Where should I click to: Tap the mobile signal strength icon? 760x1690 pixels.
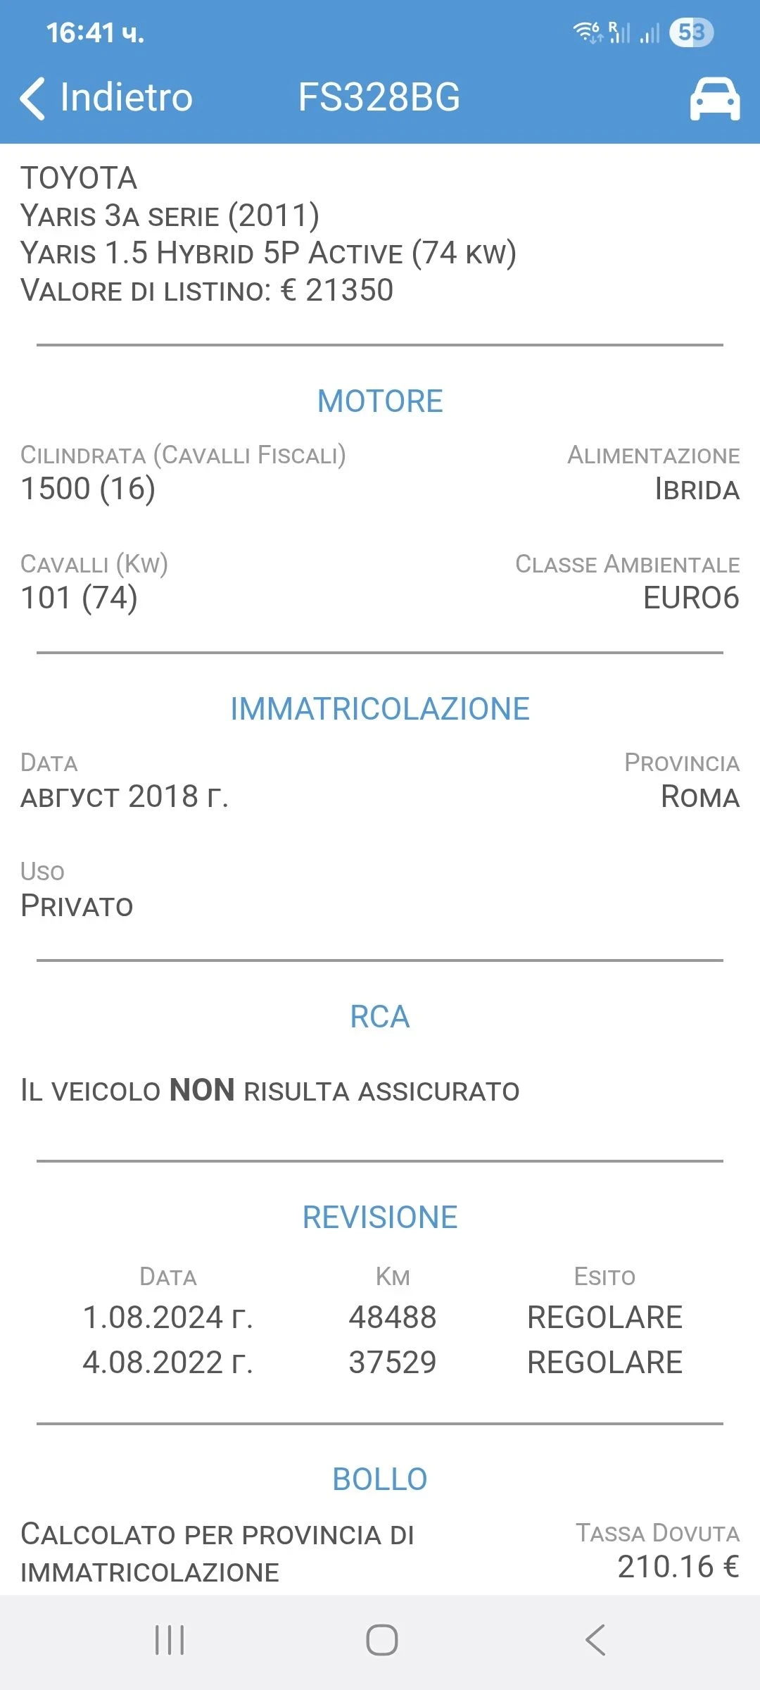[650, 32]
